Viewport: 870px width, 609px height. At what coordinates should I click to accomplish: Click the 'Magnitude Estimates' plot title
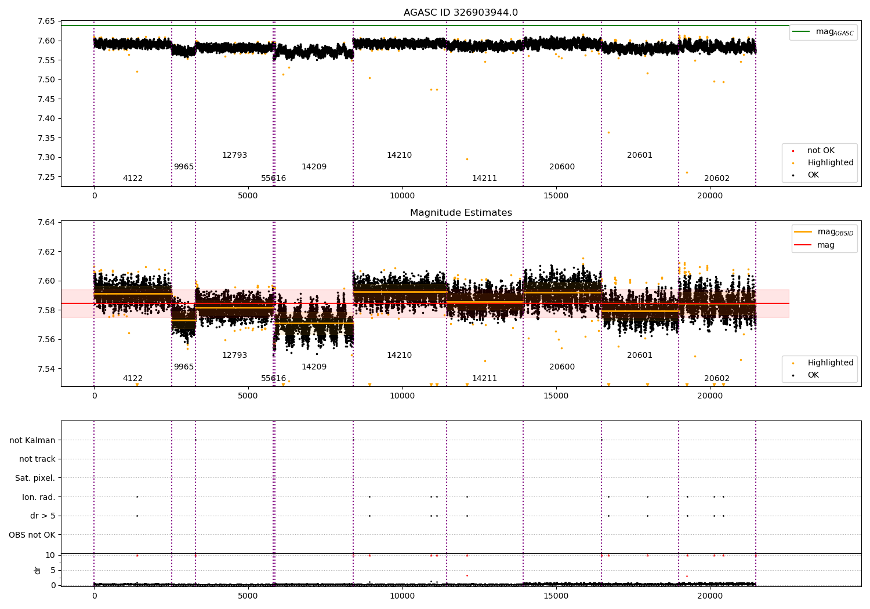click(x=461, y=213)
